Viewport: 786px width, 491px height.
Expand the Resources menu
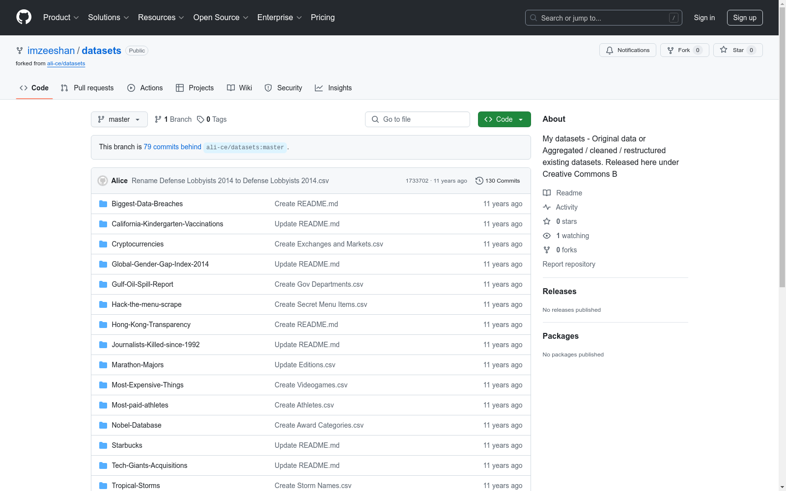click(161, 18)
